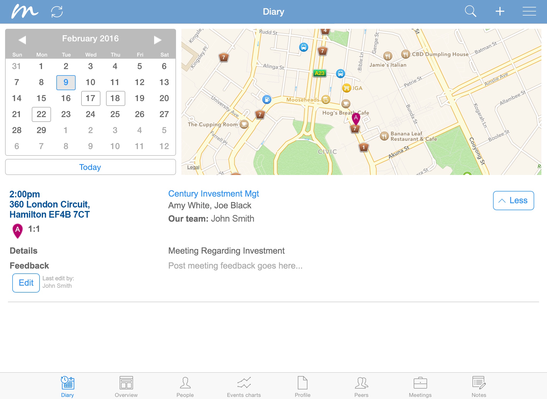Select February 17 in calendar
The width and height of the screenshot is (547, 399).
click(x=91, y=98)
